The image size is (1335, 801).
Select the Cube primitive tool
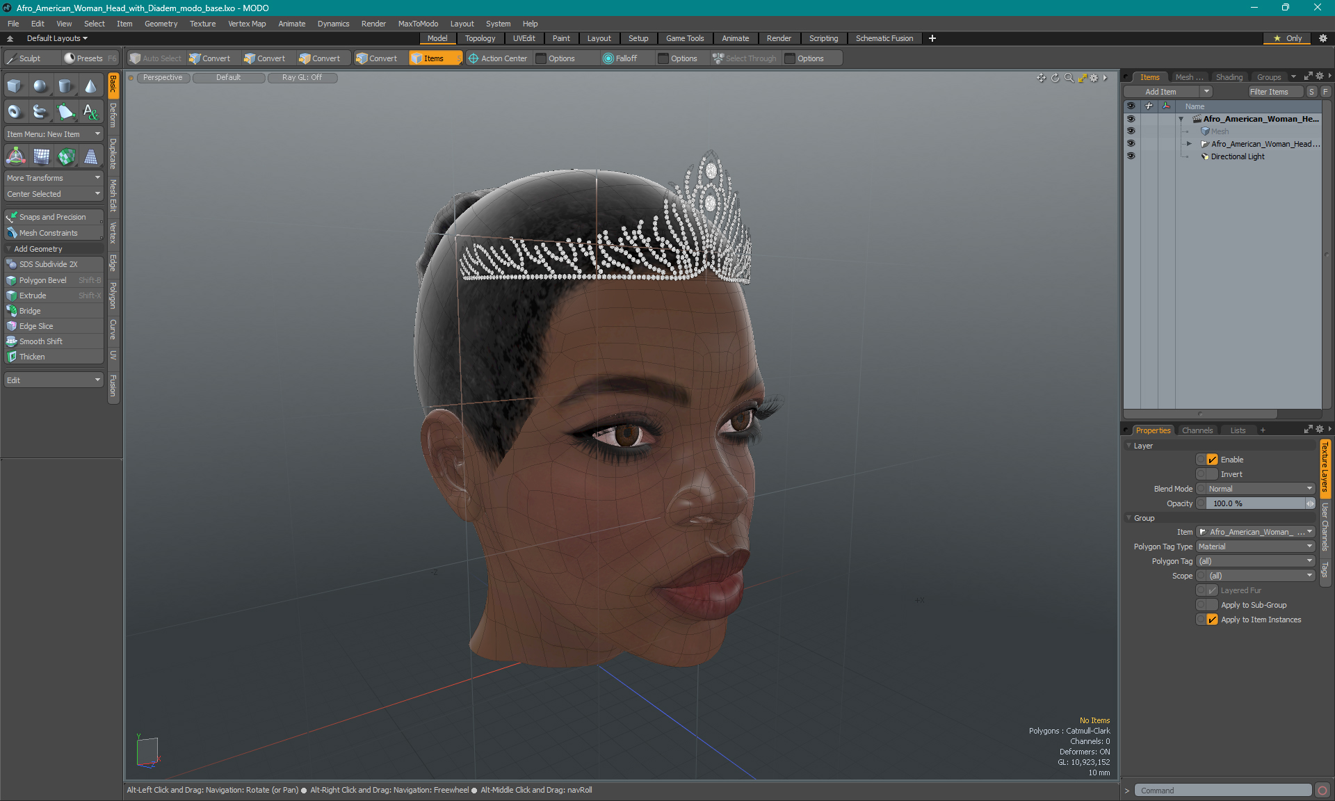click(15, 86)
